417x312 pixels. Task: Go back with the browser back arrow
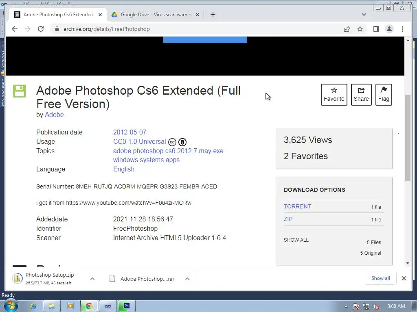15,29
